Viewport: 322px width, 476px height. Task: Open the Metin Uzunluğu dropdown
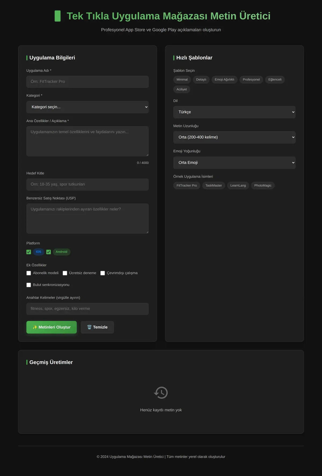(x=234, y=137)
